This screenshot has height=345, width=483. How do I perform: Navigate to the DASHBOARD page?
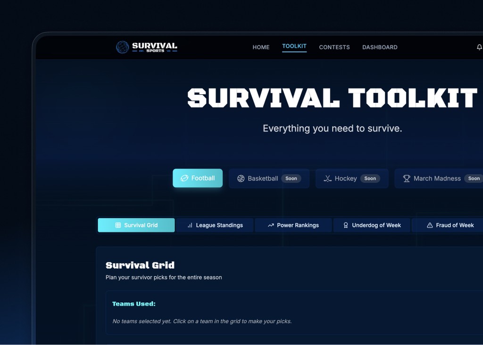pos(380,47)
